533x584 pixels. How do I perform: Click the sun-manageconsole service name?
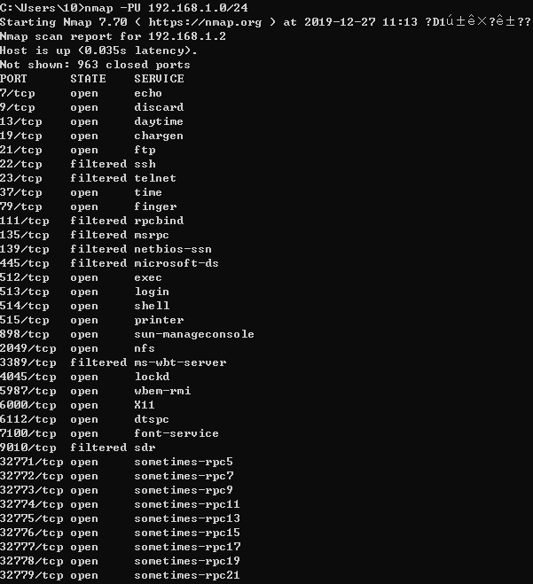(194, 334)
